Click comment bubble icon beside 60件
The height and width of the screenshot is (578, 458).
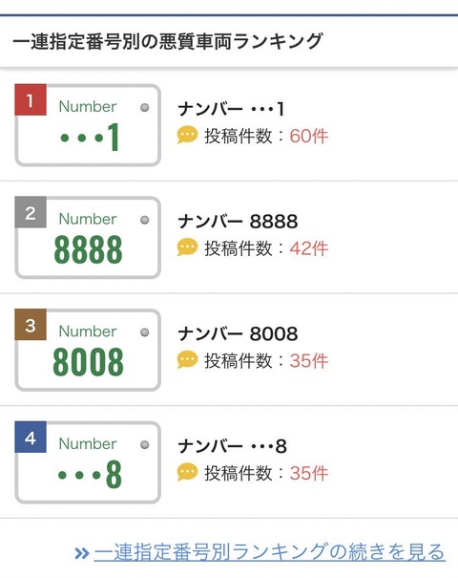(187, 135)
